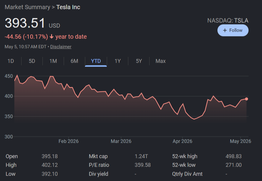This screenshot has width=262, height=181.
Task: Click the NASDAQ: TSLA ticker label
Action: click(x=228, y=21)
